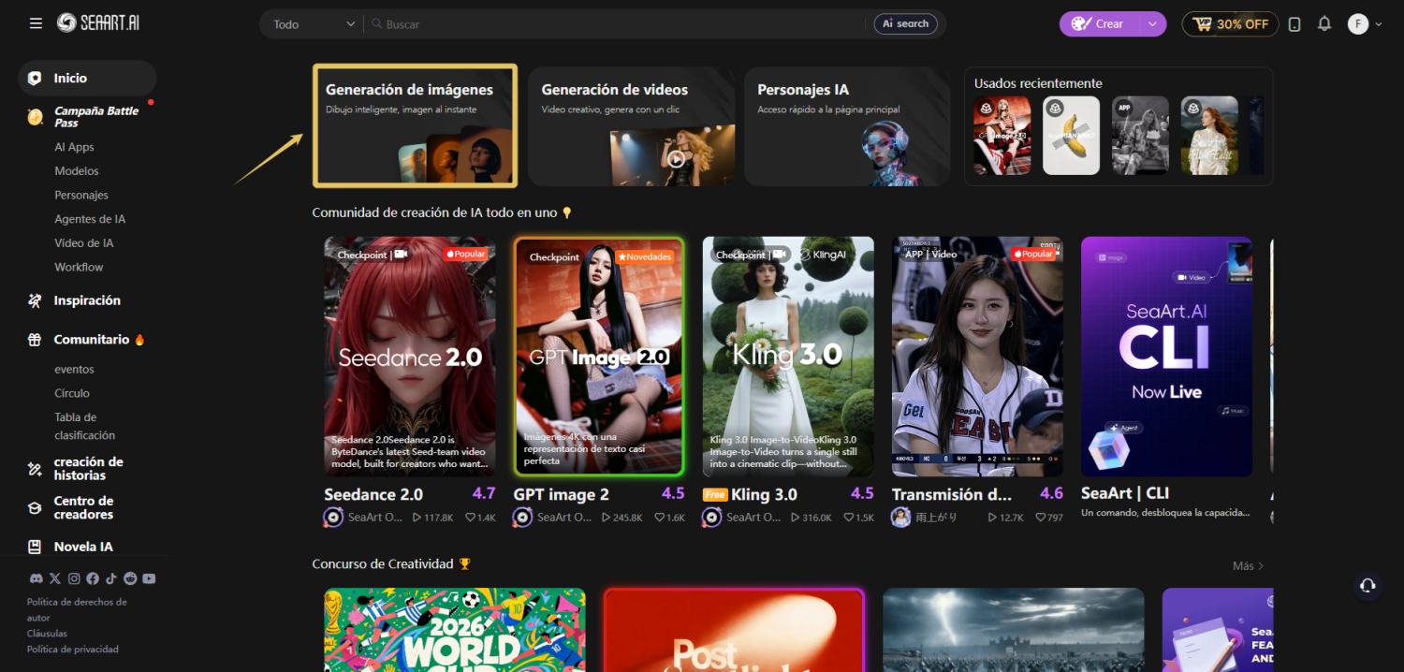1404x672 pixels.
Task: Open the TikTok social icon
Action: point(111,579)
